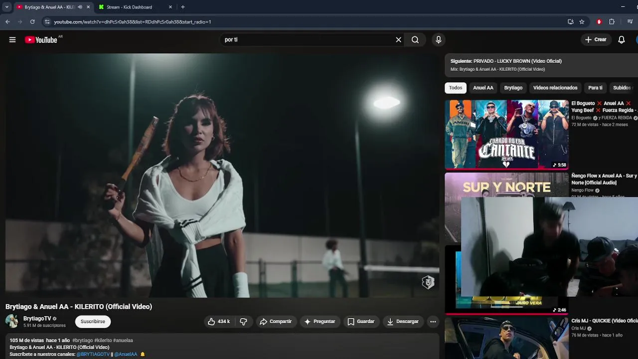Ask about video with Preguntar
Image resolution: width=638 pixels, height=359 pixels.
click(319, 322)
